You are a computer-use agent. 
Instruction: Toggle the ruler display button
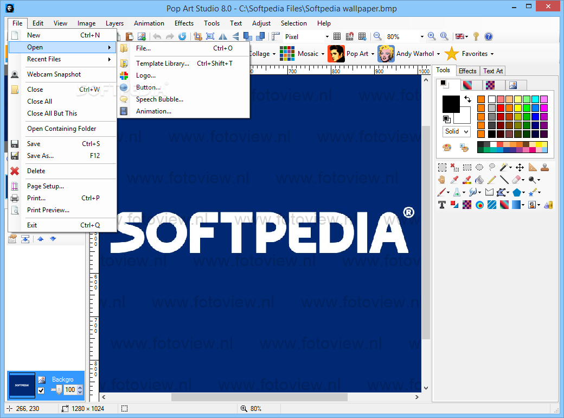[276, 36]
